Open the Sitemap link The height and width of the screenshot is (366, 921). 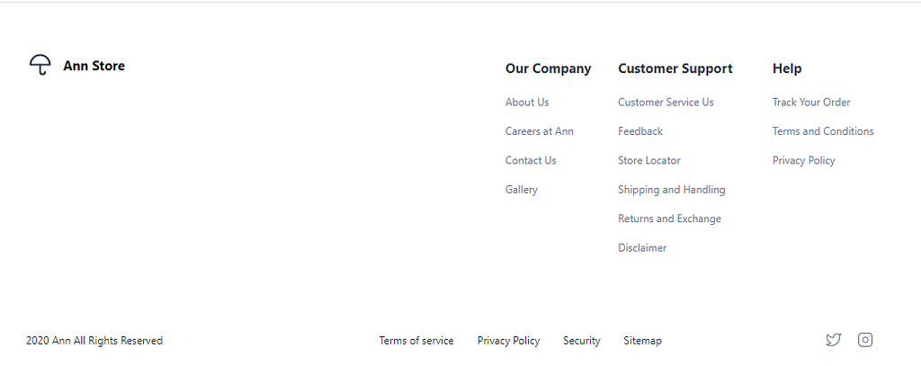642,341
